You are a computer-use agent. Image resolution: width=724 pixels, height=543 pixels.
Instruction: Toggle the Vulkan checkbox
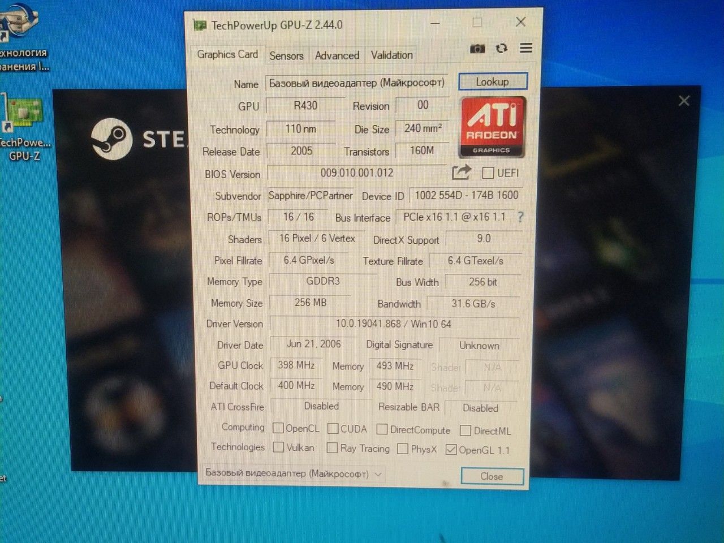[x=278, y=447]
